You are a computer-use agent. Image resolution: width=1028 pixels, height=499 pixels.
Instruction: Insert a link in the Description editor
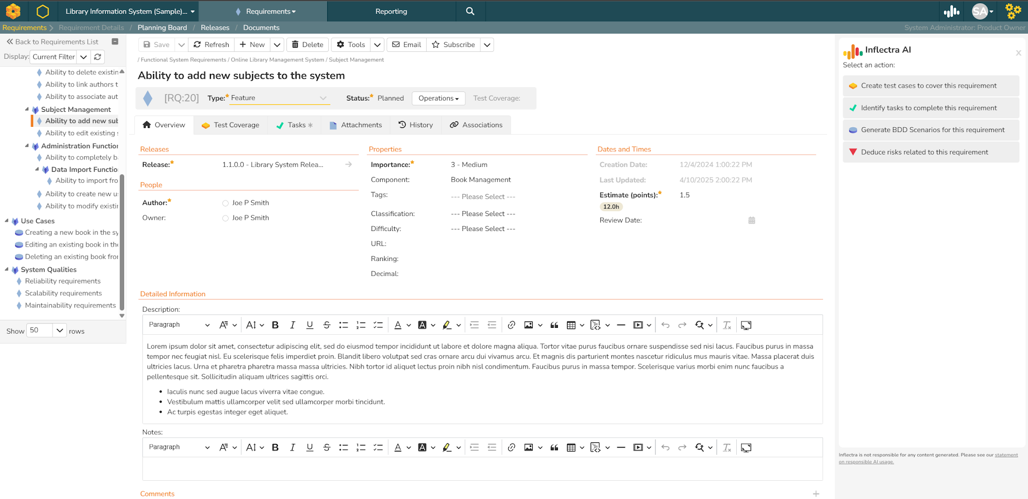pos(511,325)
